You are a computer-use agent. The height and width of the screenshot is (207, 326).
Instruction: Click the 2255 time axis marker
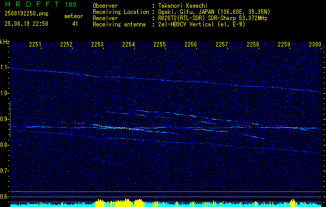(160, 44)
